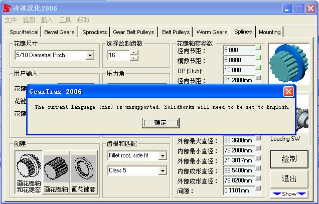Screen dimensions: 319x204
Task: Open the 工具 menu
Action: (x=65, y=20)
